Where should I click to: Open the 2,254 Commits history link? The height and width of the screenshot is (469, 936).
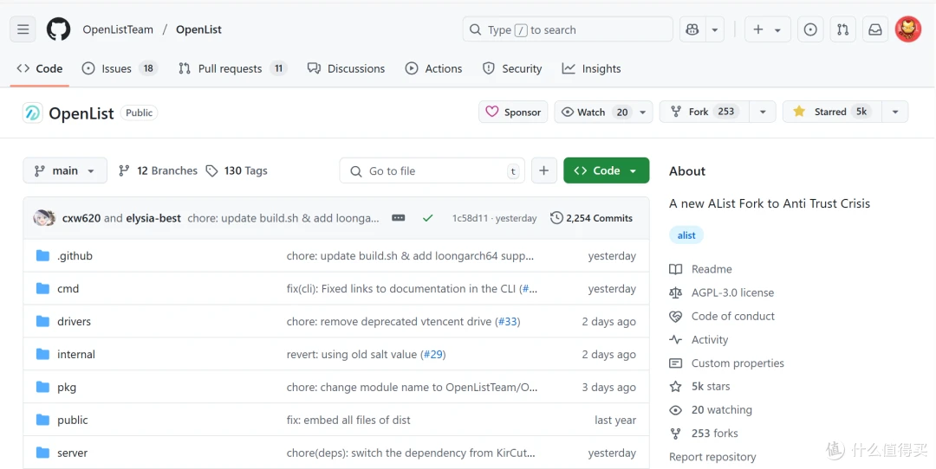(x=592, y=218)
